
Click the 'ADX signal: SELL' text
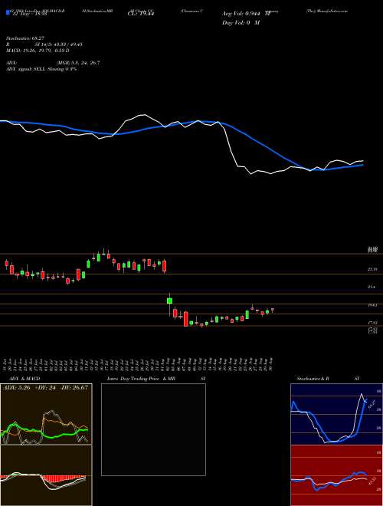41,69
